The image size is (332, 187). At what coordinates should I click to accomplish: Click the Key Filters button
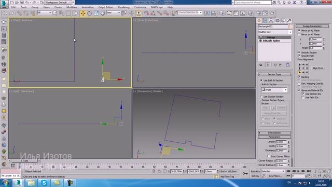point(275,176)
